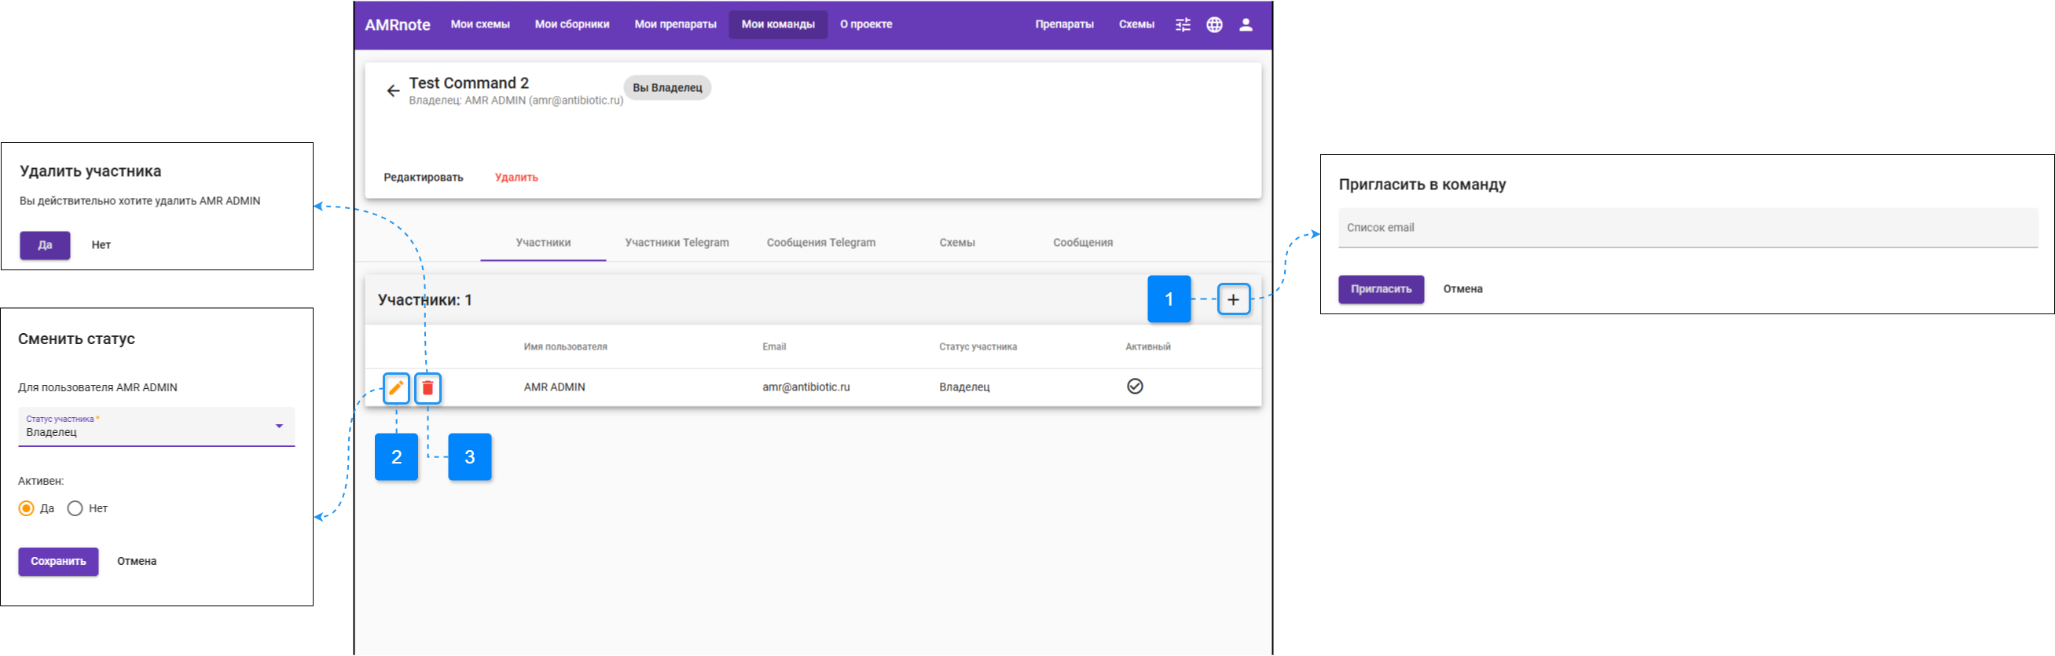This screenshot has width=2055, height=656.
Task: Click Нет in the Удалить участника dialog
Action: click(101, 245)
